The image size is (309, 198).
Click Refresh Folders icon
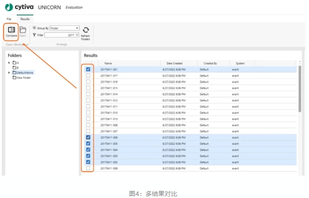(x=86, y=30)
